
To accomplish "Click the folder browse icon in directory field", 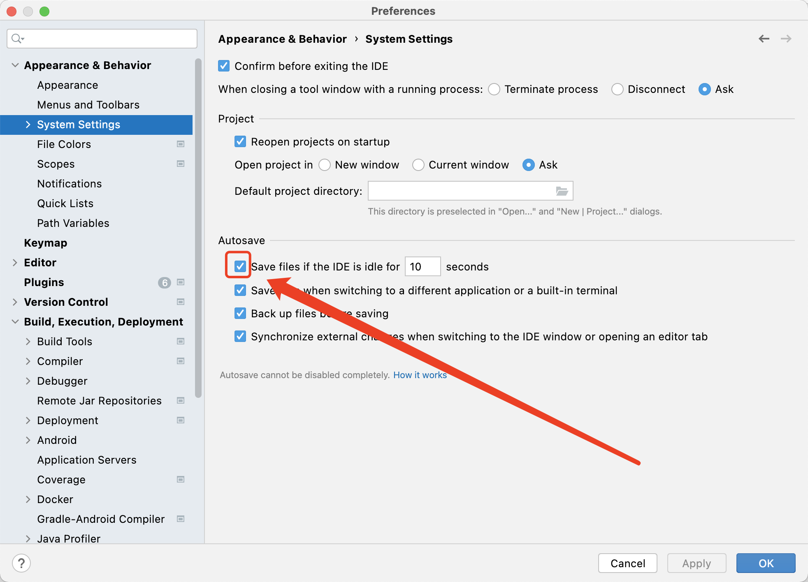I will point(562,191).
